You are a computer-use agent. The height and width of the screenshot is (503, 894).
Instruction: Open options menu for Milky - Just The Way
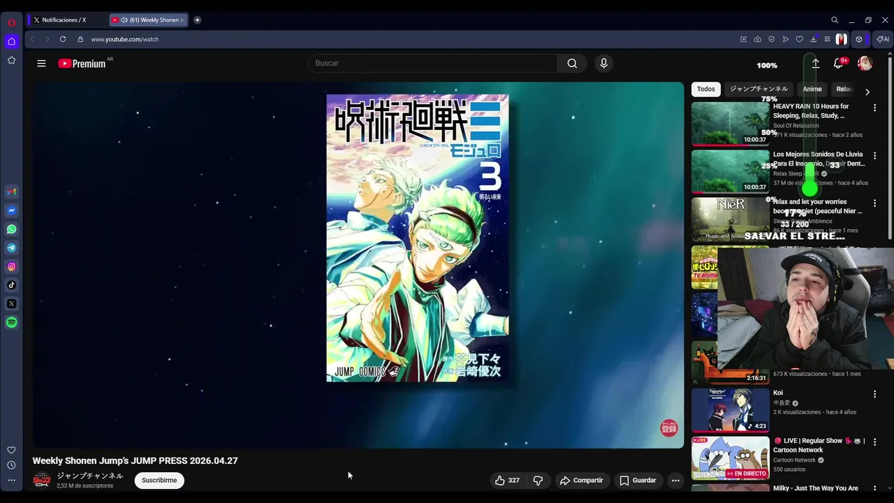tap(874, 489)
